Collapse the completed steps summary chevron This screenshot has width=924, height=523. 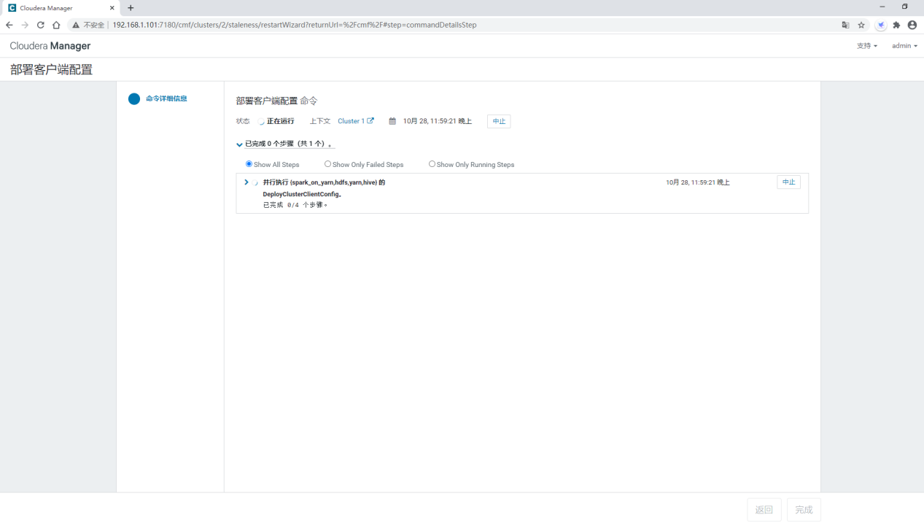tap(239, 144)
